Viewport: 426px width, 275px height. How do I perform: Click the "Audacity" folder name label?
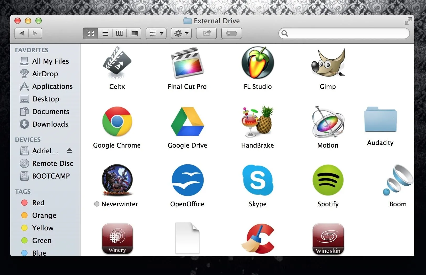coord(380,143)
